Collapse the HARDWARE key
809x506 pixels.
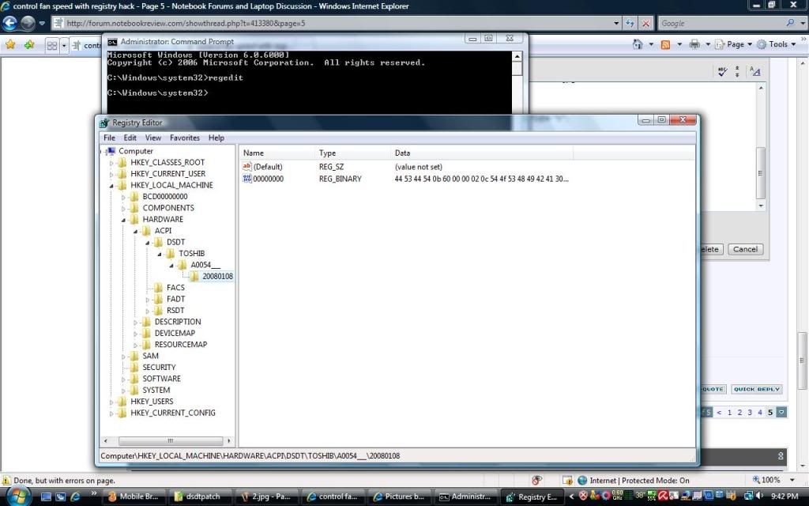(x=123, y=220)
